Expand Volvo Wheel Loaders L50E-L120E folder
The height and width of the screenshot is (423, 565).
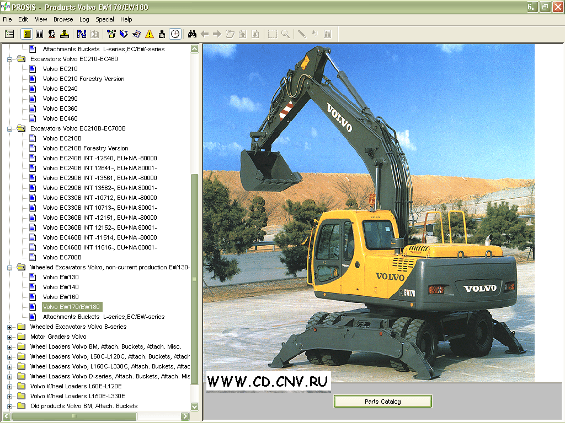click(10, 387)
